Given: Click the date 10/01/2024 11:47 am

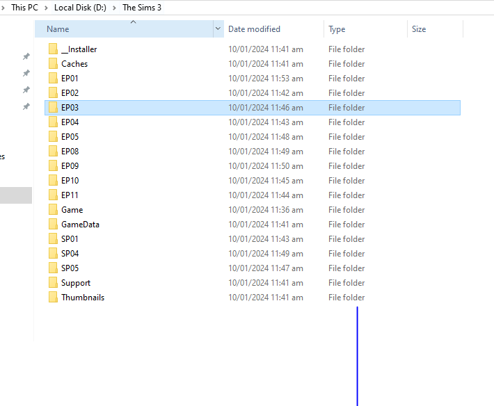Looking at the screenshot, I should [x=266, y=268].
